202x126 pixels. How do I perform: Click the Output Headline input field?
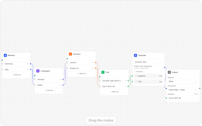(183, 98)
